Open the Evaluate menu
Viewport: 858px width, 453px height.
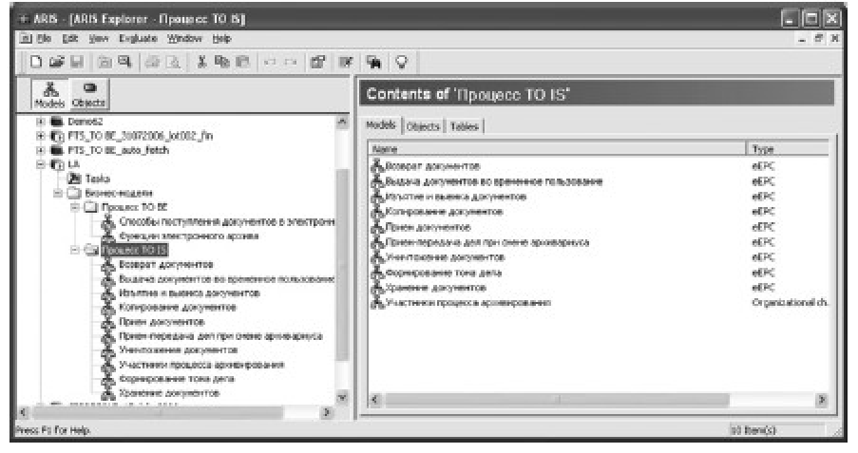click(139, 38)
